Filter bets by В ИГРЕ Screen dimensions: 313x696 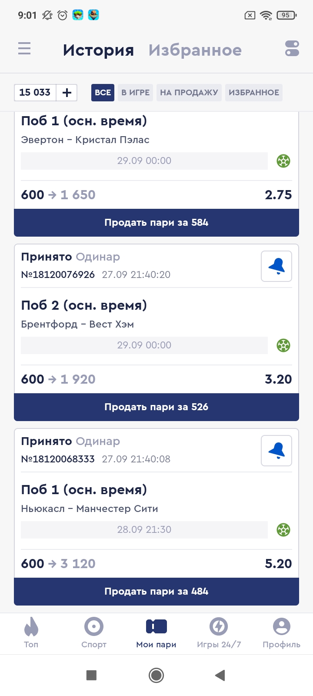tap(135, 93)
